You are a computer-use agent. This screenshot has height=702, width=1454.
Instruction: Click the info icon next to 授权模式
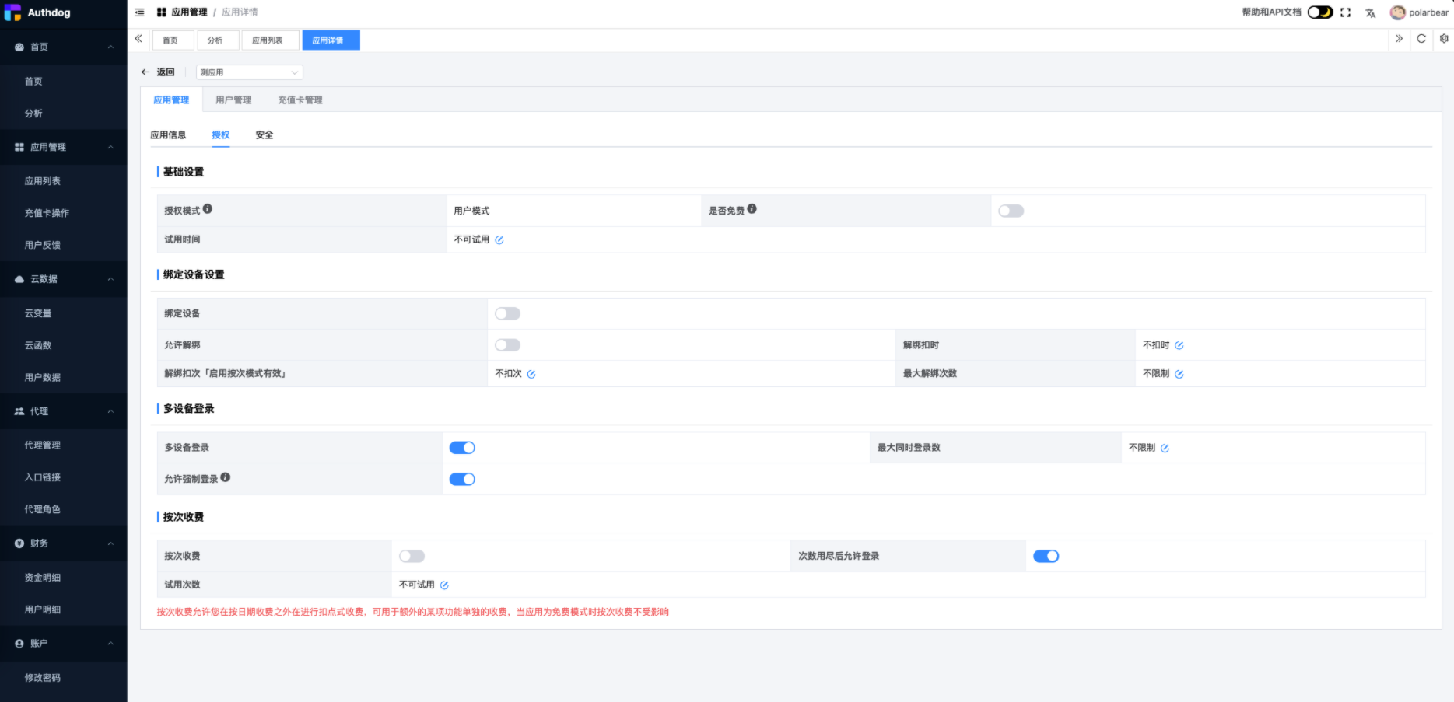tap(208, 209)
